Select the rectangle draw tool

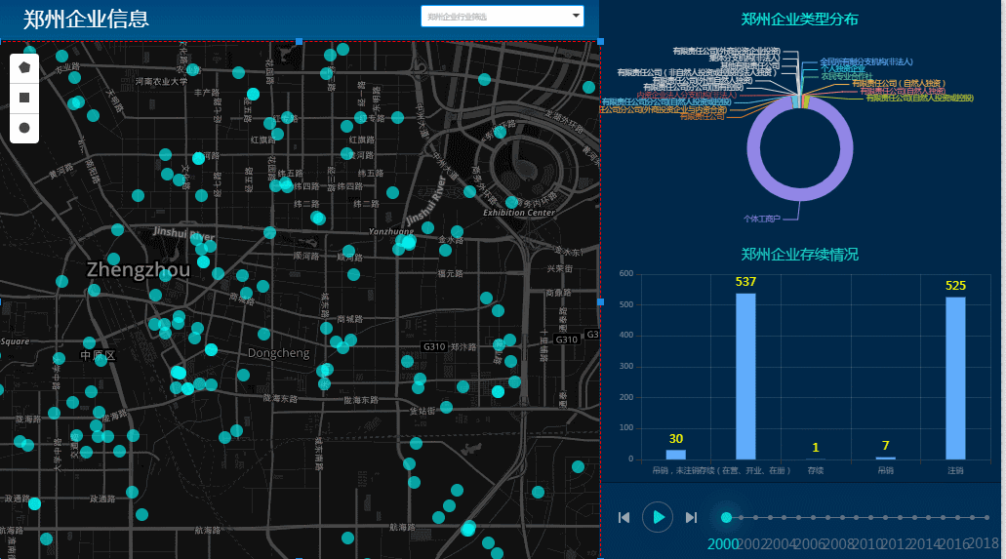[23, 98]
